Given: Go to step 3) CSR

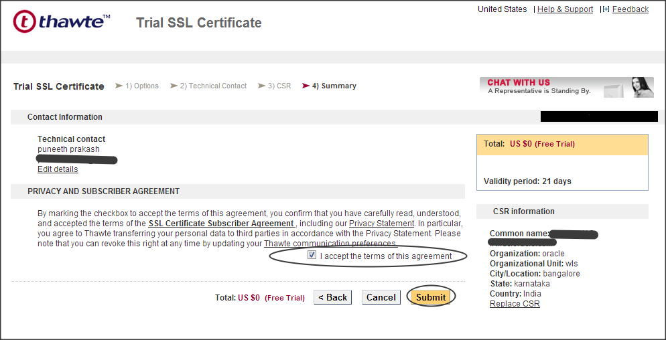Looking at the screenshot, I should [279, 86].
